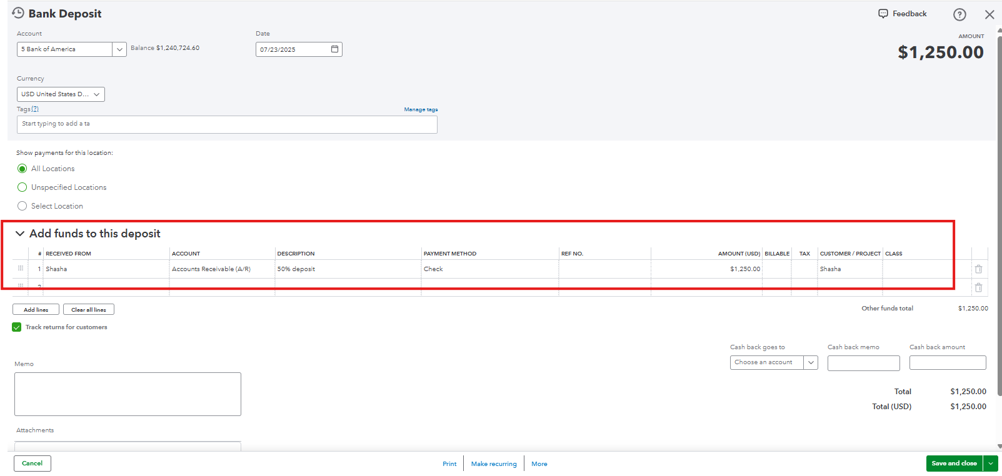
Task: Click the Print link
Action: point(449,464)
